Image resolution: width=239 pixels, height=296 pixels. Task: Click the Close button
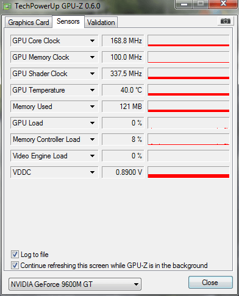pos(210,283)
